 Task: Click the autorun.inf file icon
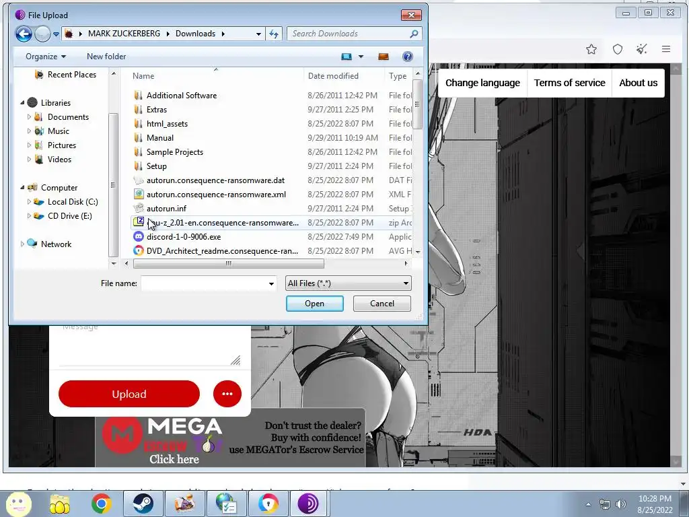point(139,209)
